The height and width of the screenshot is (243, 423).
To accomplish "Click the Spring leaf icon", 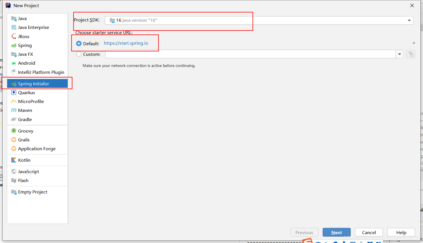I will (x=14, y=46).
